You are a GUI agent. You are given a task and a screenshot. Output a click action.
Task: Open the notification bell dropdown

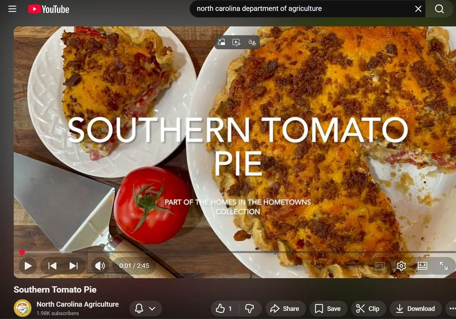click(145, 308)
